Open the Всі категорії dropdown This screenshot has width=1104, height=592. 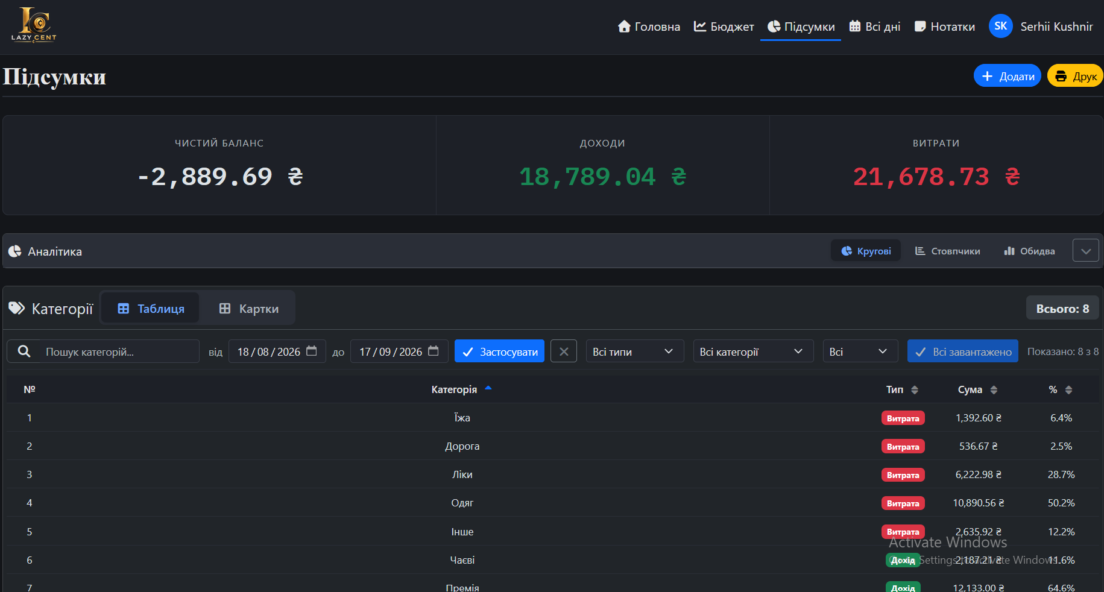point(753,351)
